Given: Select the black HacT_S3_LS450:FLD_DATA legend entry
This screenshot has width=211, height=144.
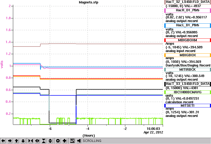Looking at the screenshot, I should pyautogui.click(x=188, y=84).
